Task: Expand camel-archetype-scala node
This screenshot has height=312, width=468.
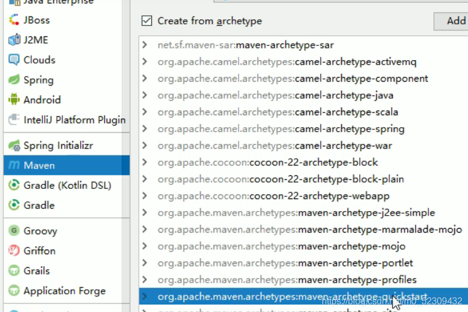Action: tap(144, 112)
